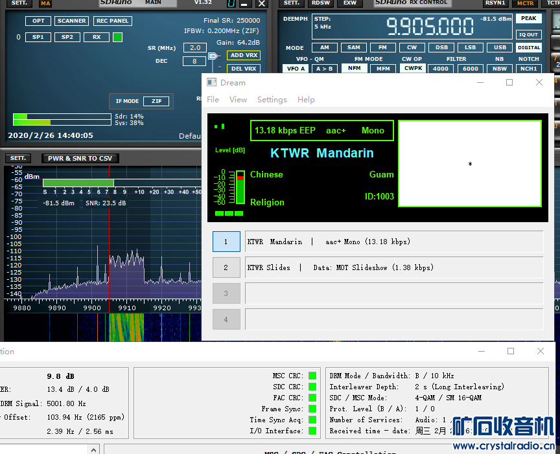Open the SR (MHz) sample rate selector
This screenshot has width=560, height=454.
pos(194,48)
